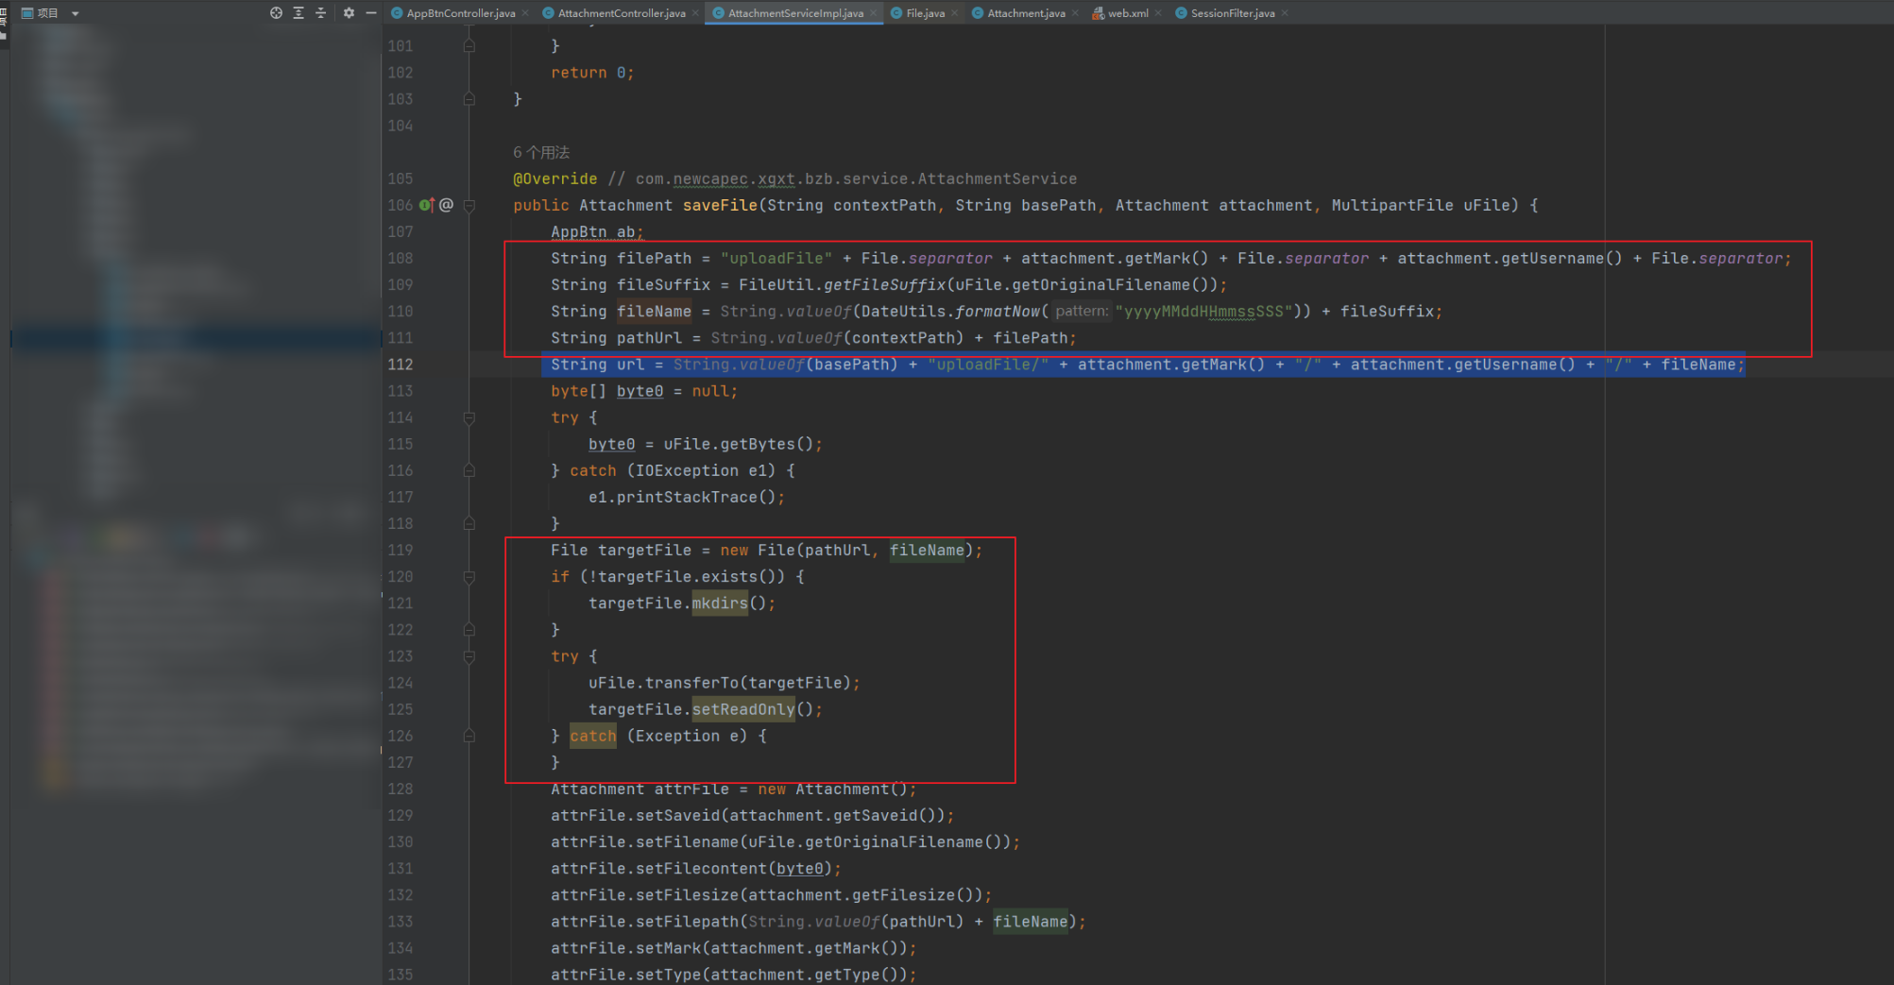The image size is (1894, 985).
Task: Click the saveFile method name
Action: click(x=720, y=205)
